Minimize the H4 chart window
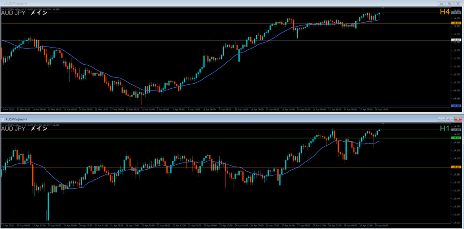 (440, 3)
